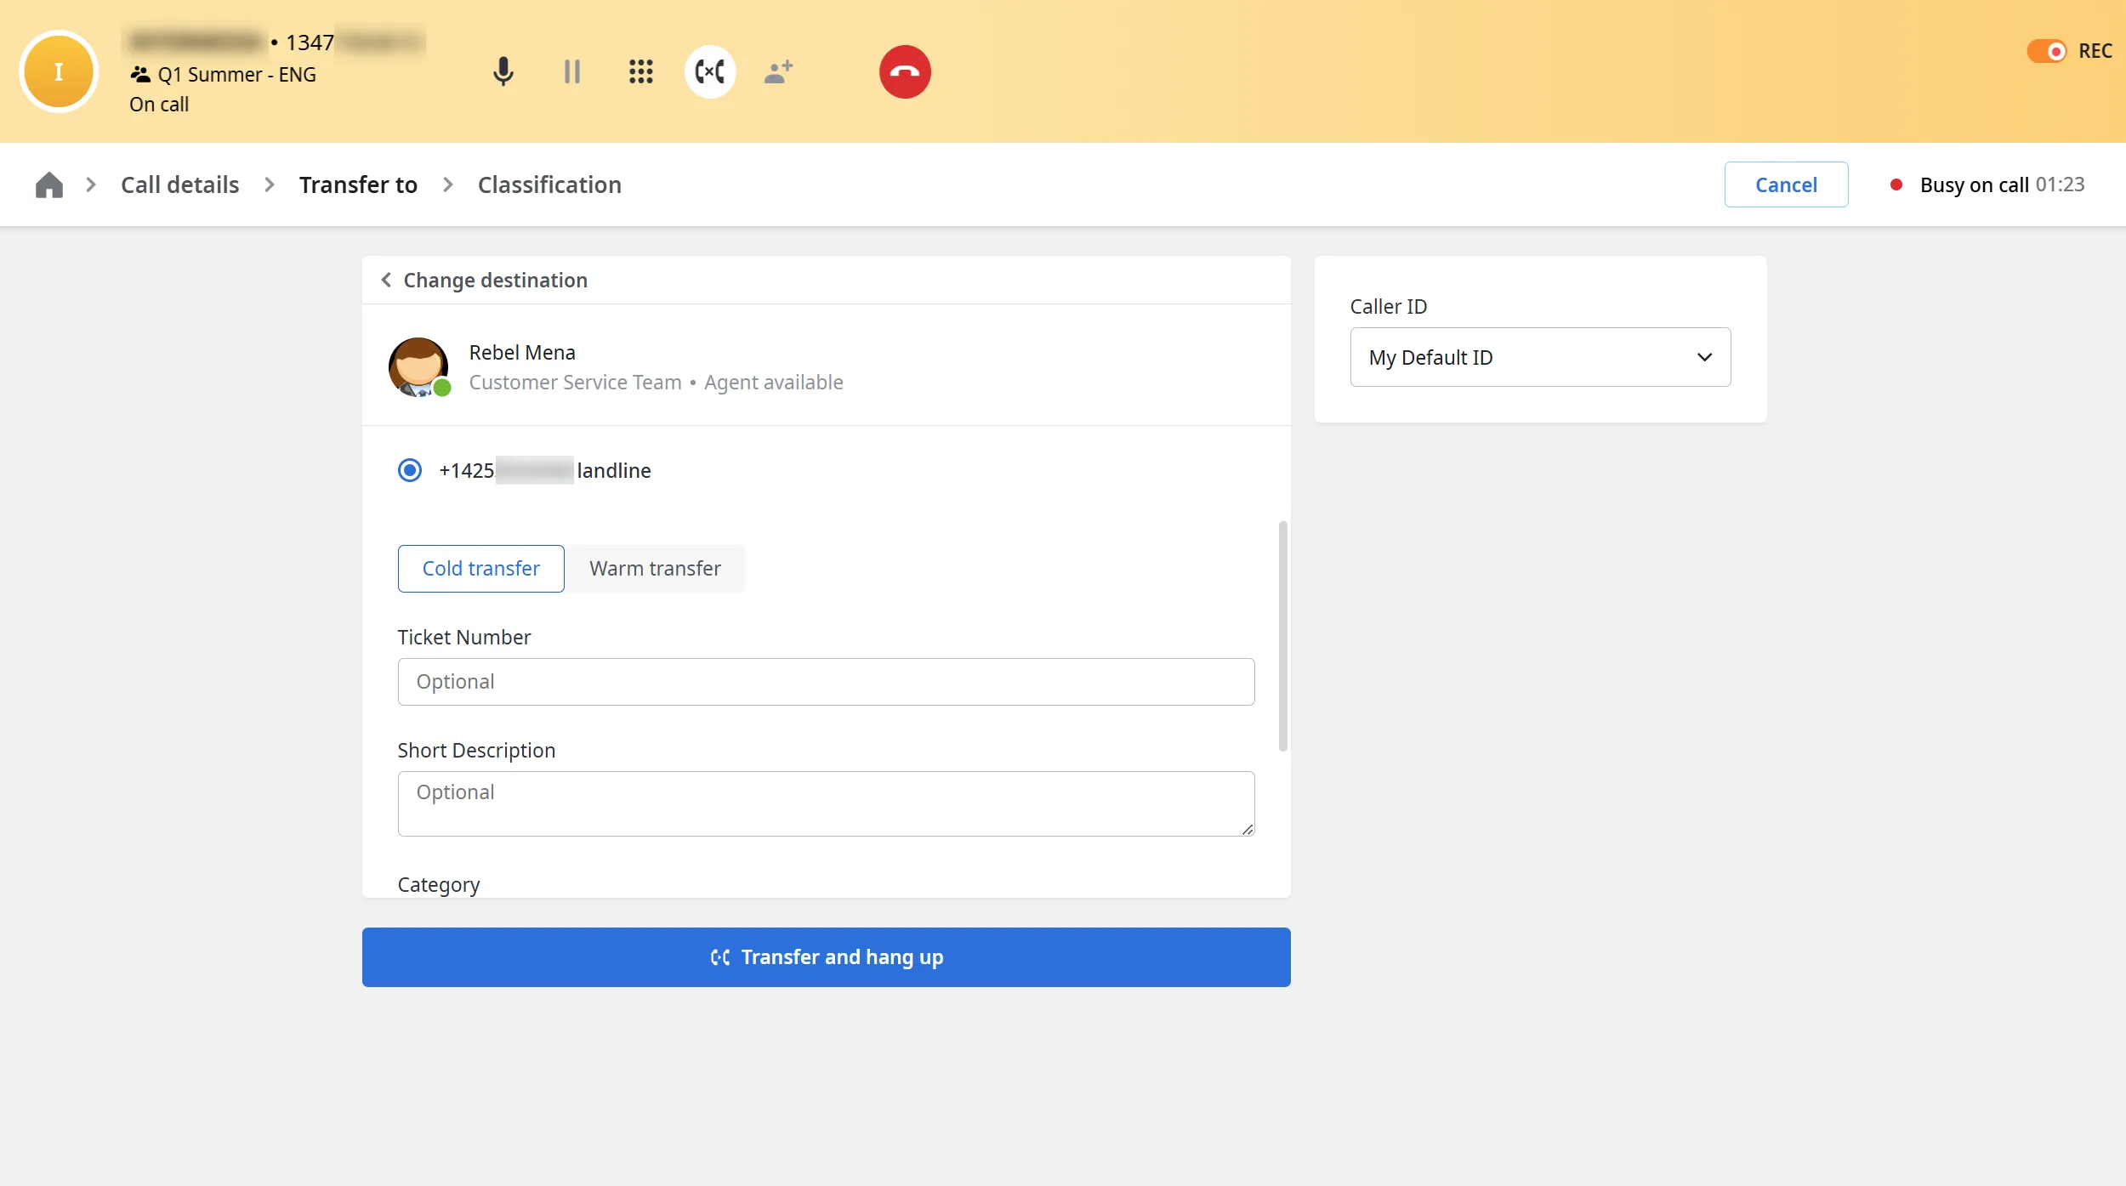Click the caller avatar letter I
The image size is (2126, 1186).
(x=59, y=72)
